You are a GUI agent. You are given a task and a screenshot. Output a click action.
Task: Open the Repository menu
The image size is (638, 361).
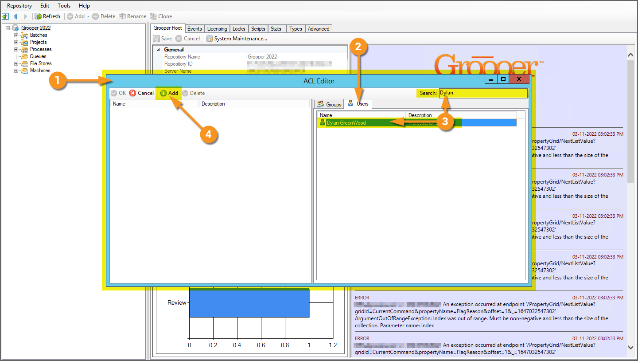coord(19,6)
